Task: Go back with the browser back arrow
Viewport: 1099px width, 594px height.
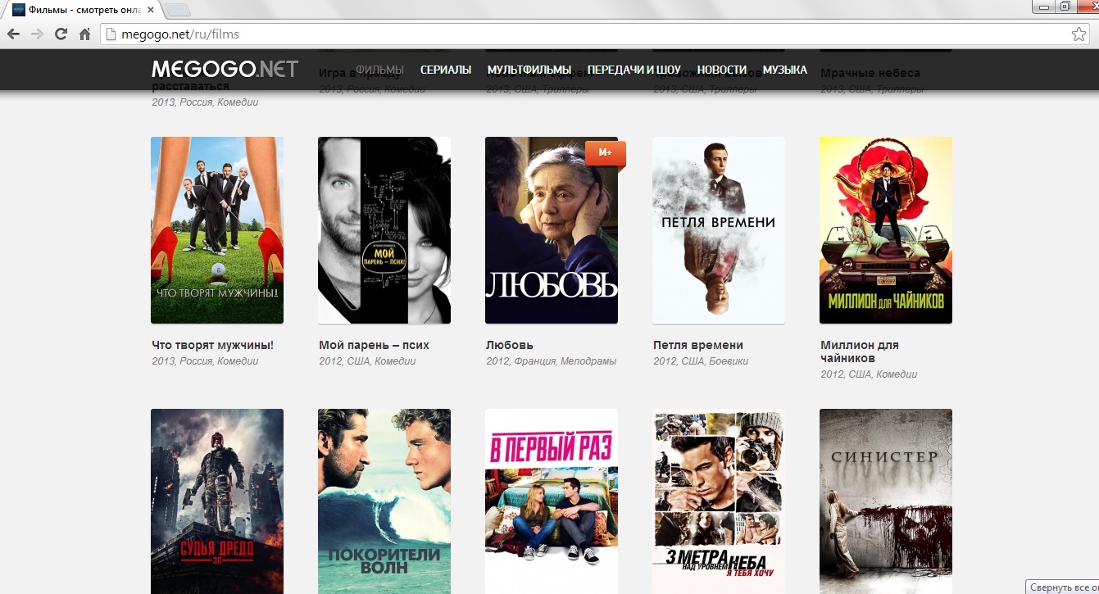Action: (x=14, y=34)
